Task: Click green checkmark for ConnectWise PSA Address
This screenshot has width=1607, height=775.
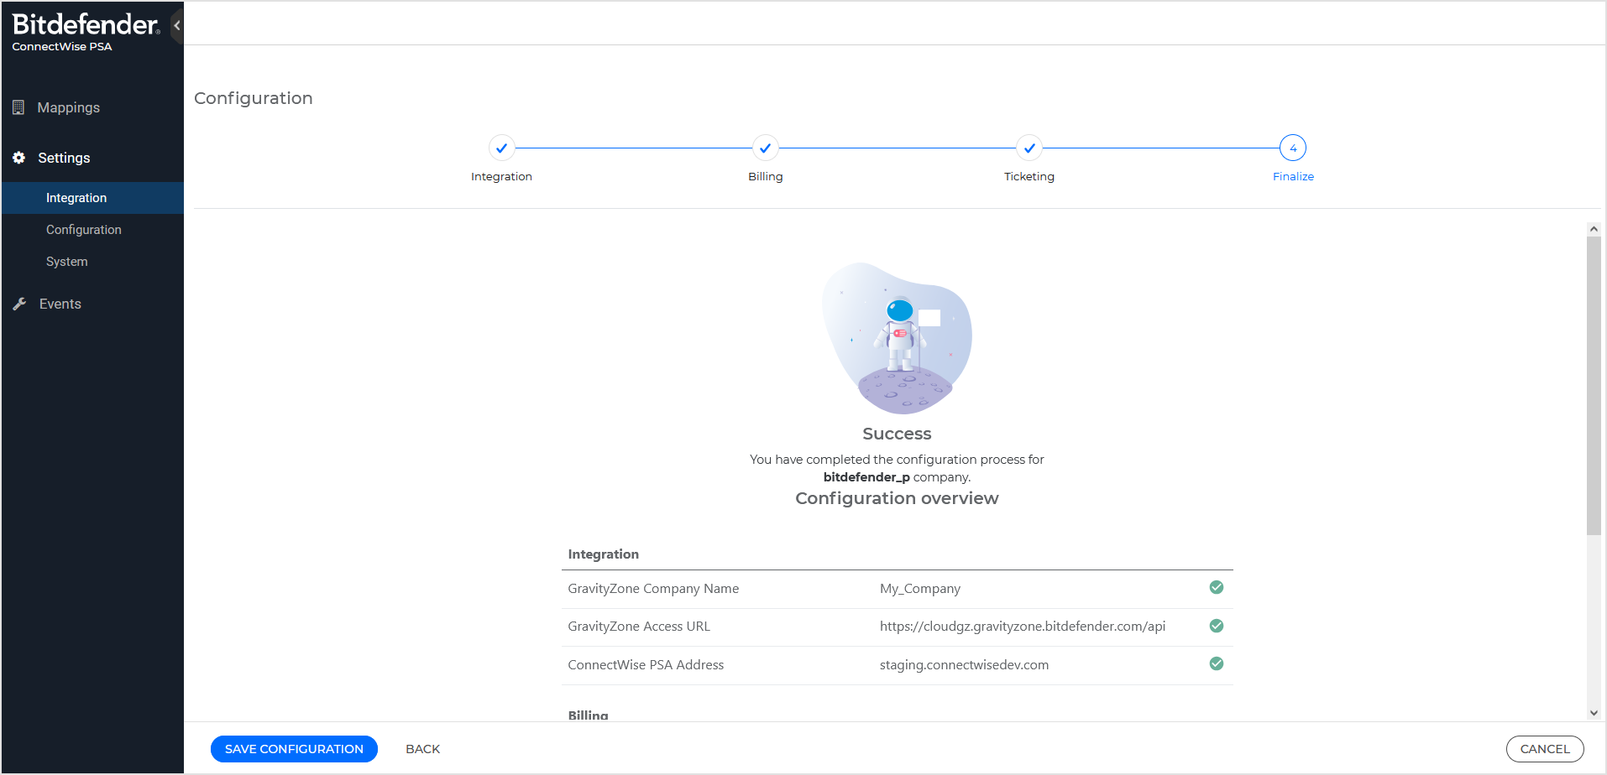Action: (x=1216, y=663)
